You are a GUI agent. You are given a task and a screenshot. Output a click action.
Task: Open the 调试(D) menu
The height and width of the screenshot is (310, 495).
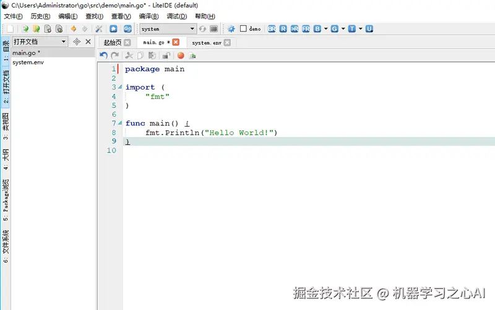(177, 17)
